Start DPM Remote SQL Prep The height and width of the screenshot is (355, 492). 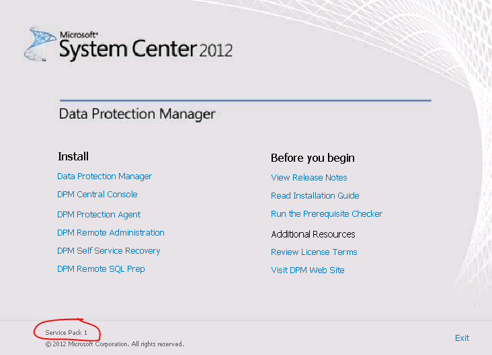coord(101,269)
